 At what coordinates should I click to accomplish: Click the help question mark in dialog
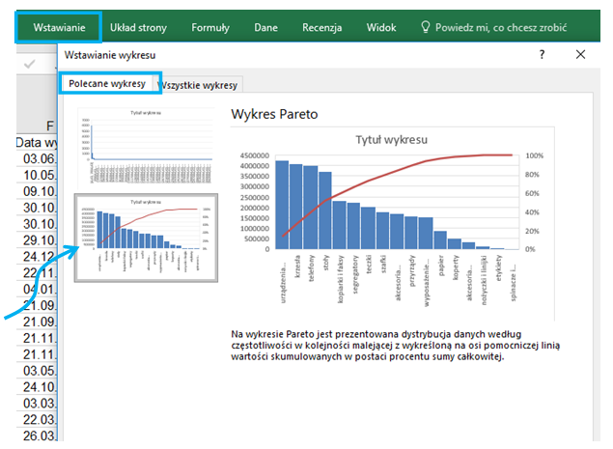click(x=542, y=54)
